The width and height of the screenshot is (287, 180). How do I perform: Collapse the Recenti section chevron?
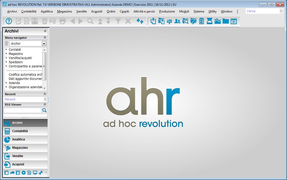[45, 94]
